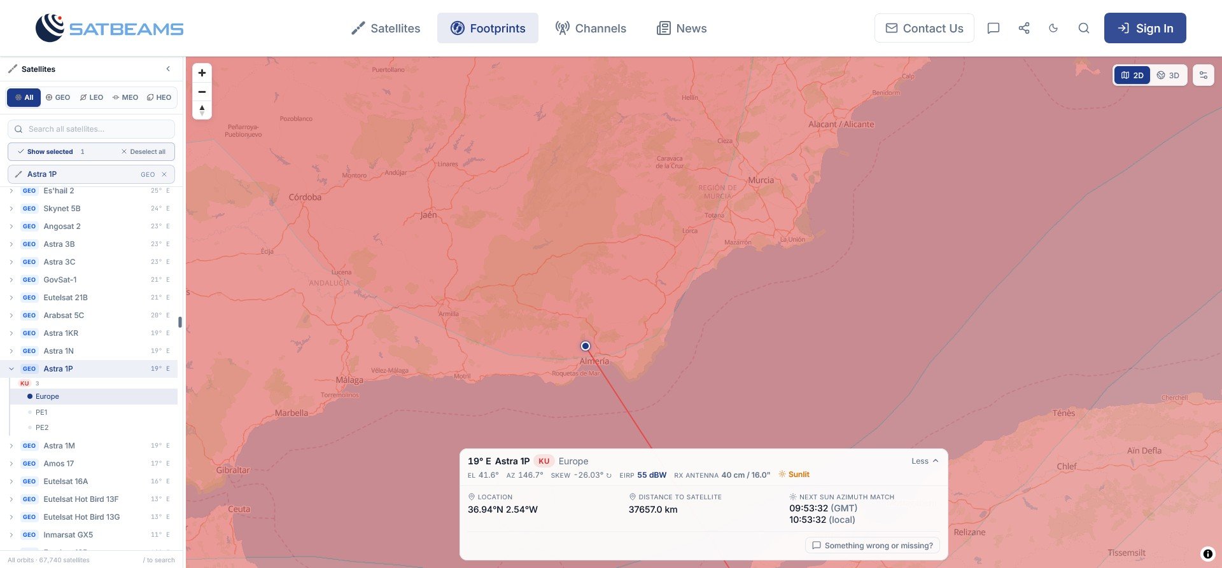Open the chat bubble icon
Screen dimensions: 1222x568
993,28
